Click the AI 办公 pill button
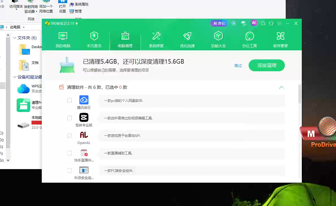Viewport: 336px width, 206px height. coord(219,23)
